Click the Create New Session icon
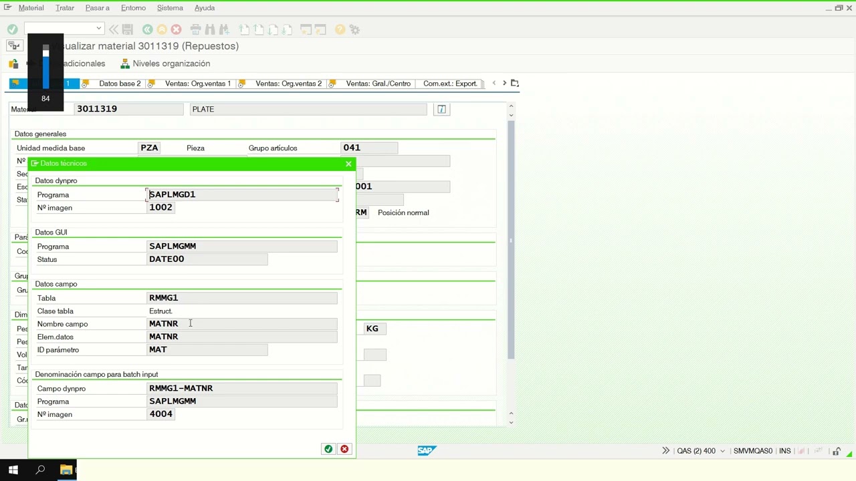 (x=306, y=29)
